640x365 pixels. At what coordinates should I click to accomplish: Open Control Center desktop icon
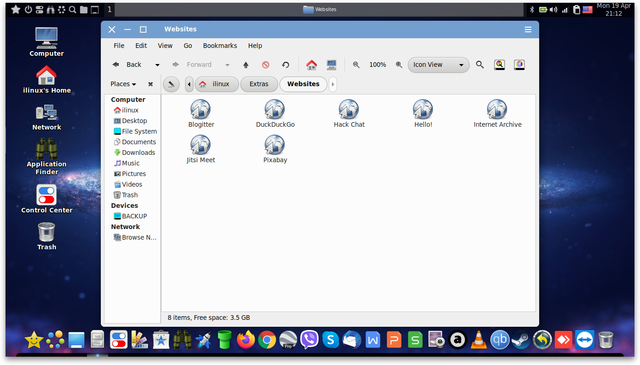pyautogui.click(x=47, y=199)
